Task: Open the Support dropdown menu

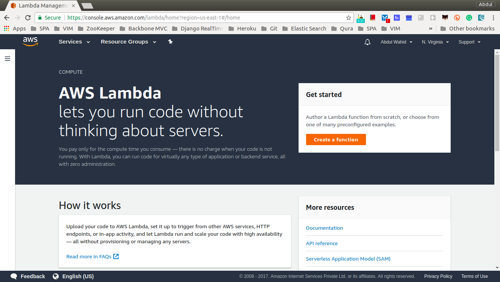Action: point(470,42)
